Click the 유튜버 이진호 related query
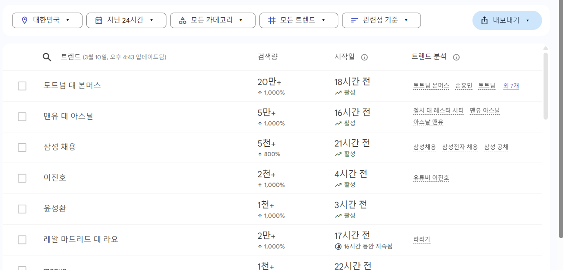This screenshot has width=563, height=270. [431, 178]
